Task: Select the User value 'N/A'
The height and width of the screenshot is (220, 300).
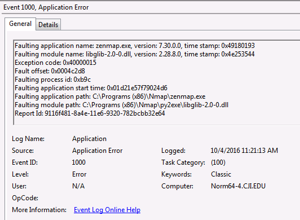Action: tap(78, 186)
